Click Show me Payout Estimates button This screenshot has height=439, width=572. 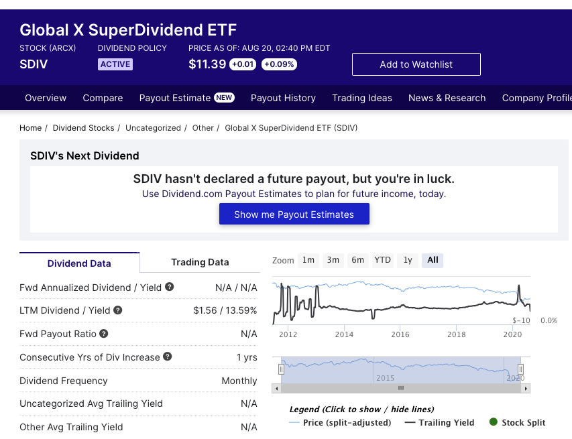point(294,214)
